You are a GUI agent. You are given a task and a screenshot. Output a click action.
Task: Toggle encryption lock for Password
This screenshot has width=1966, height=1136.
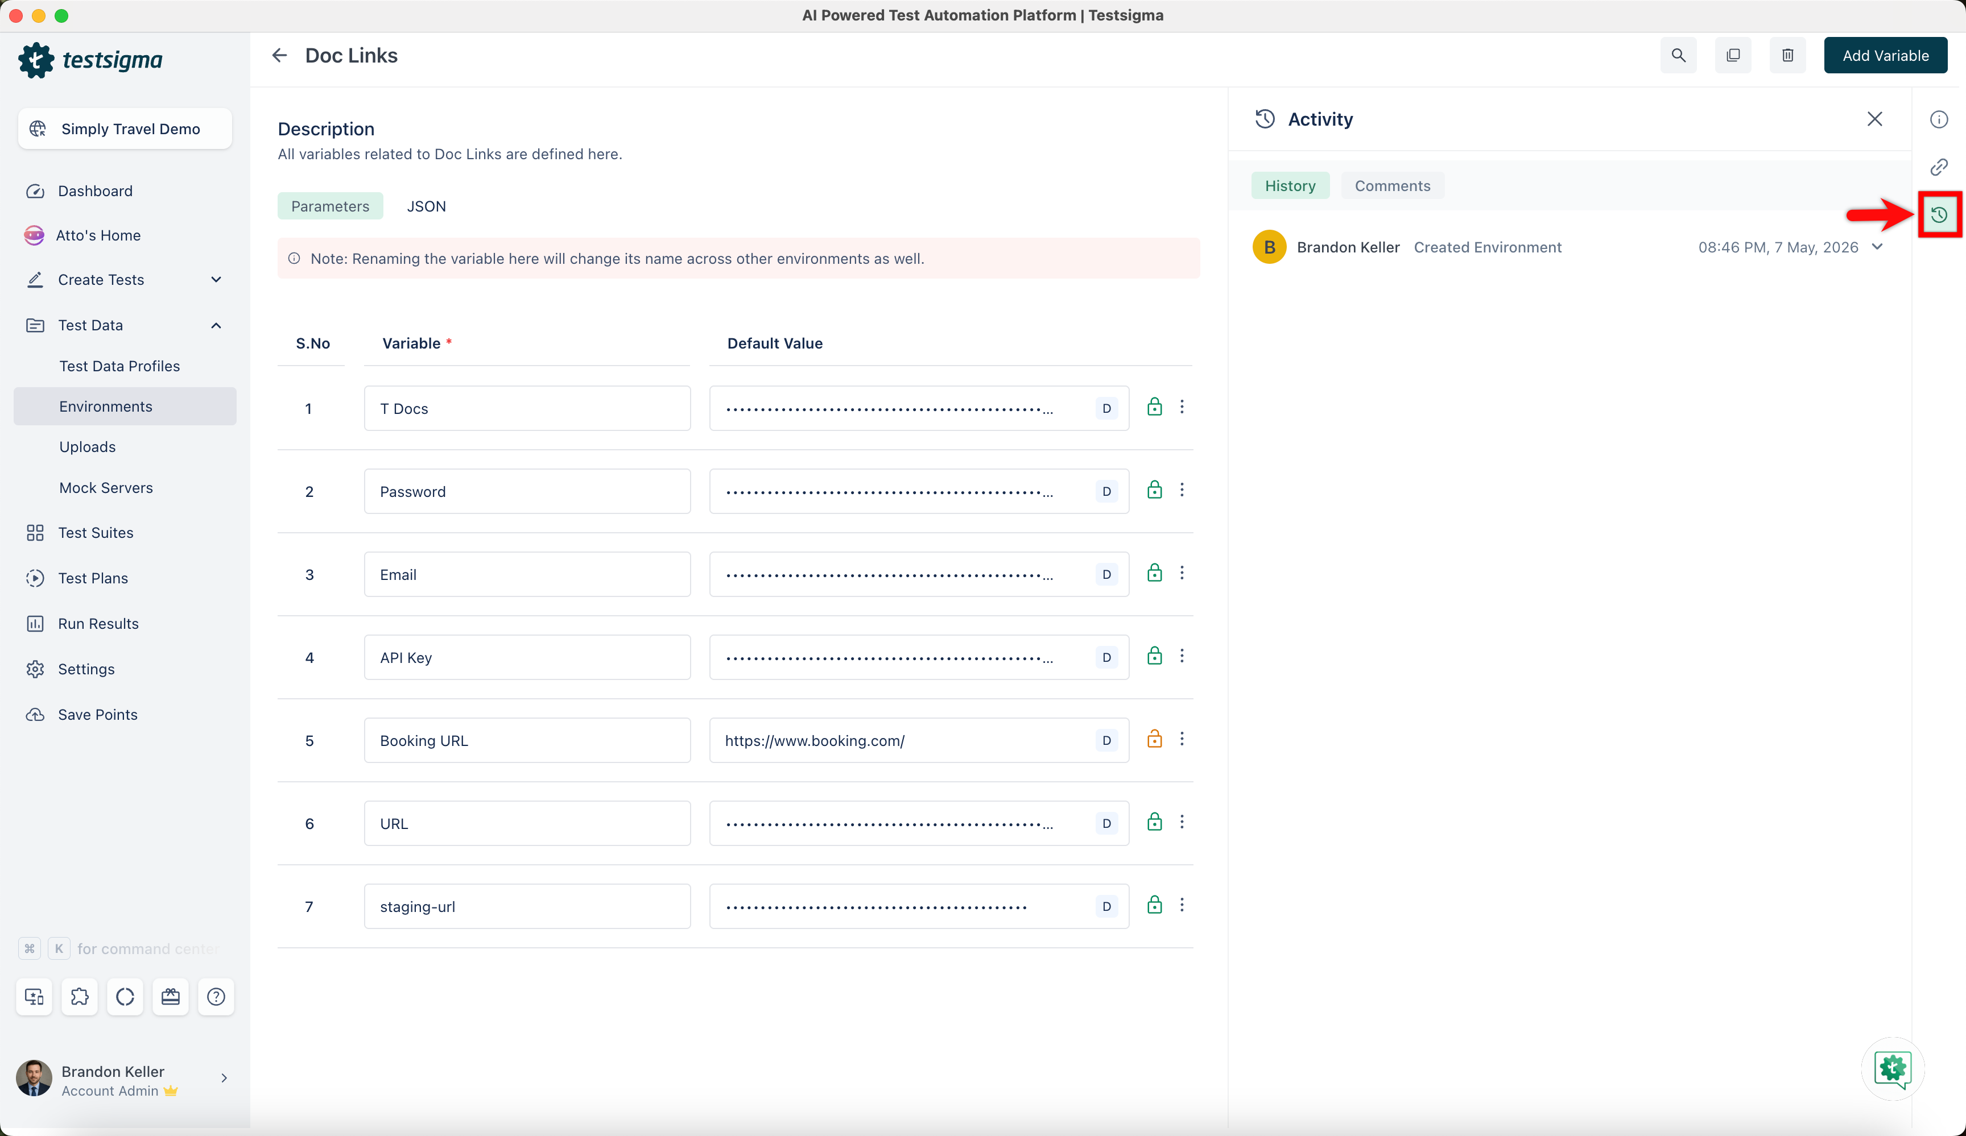(1155, 490)
